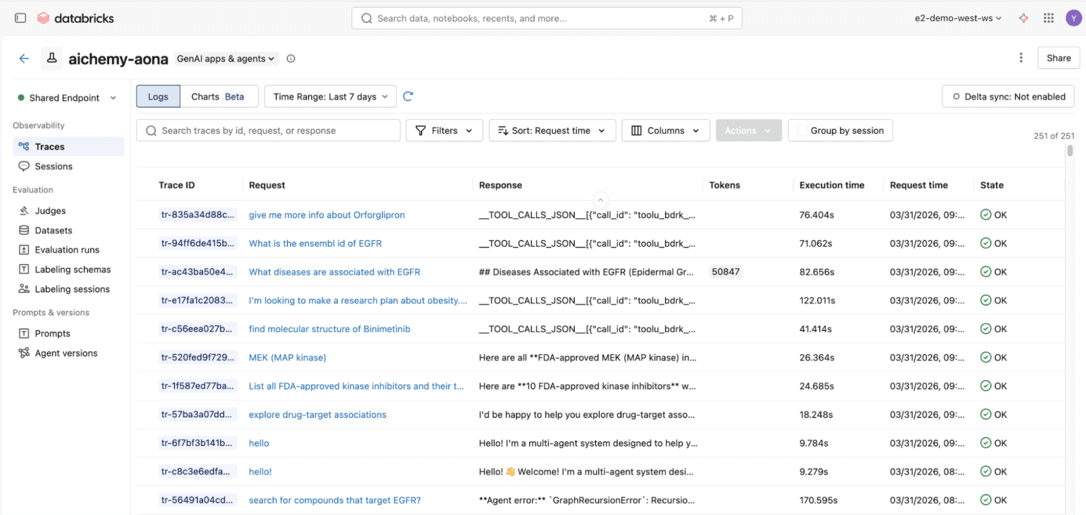The image size is (1086, 515).
Task: Open the Agent versions sidebar item
Action: pyautogui.click(x=68, y=353)
